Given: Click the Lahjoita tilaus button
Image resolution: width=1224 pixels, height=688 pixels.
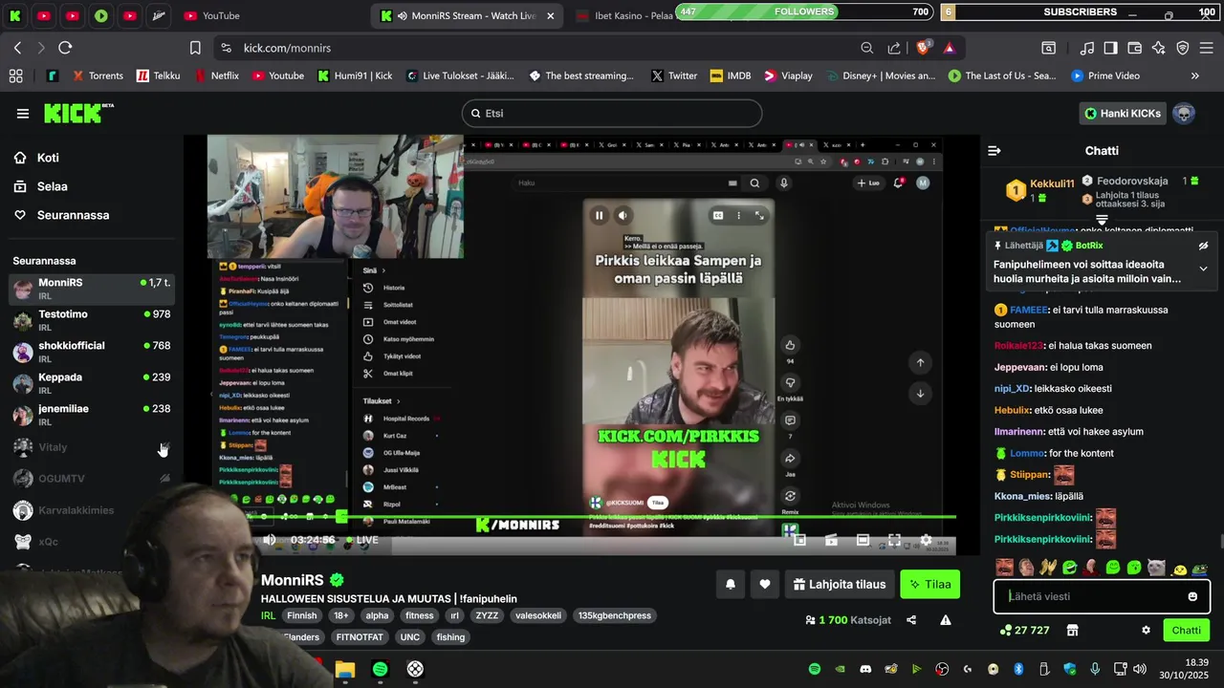Looking at the screenshot, I should 840,584.
